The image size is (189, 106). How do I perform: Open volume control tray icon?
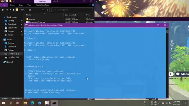coord(170,103)
